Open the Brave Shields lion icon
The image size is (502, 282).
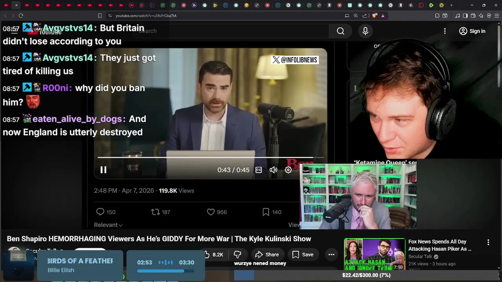click(374, 16)
